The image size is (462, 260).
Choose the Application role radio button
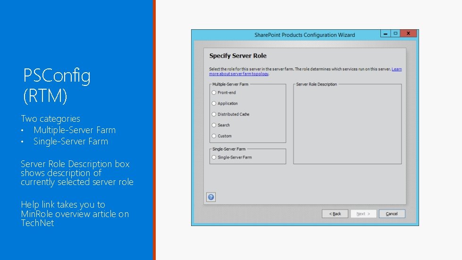[214, 103]
